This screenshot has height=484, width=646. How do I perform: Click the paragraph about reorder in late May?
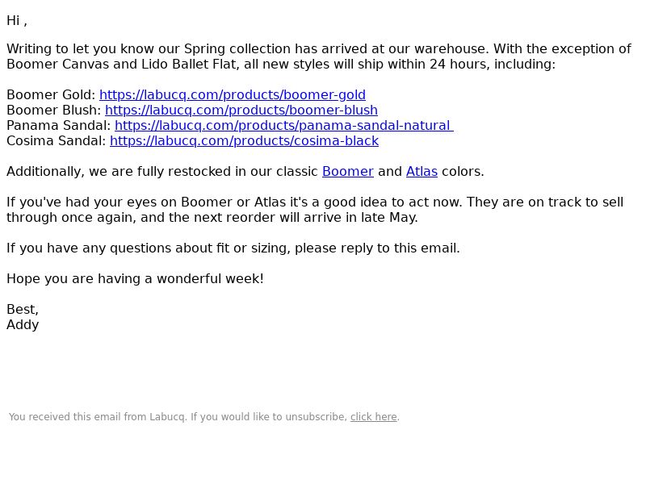point(315,210)
